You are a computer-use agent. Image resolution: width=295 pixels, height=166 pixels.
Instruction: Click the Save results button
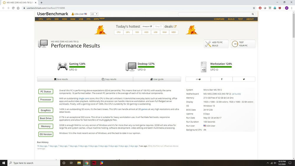(x=61, y=79)
